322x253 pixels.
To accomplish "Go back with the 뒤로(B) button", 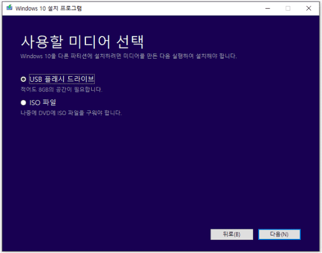I will 232,234.
